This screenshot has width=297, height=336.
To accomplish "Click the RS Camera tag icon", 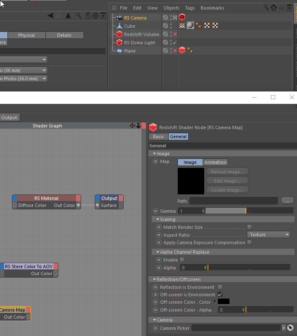I will tap(182, 17).
